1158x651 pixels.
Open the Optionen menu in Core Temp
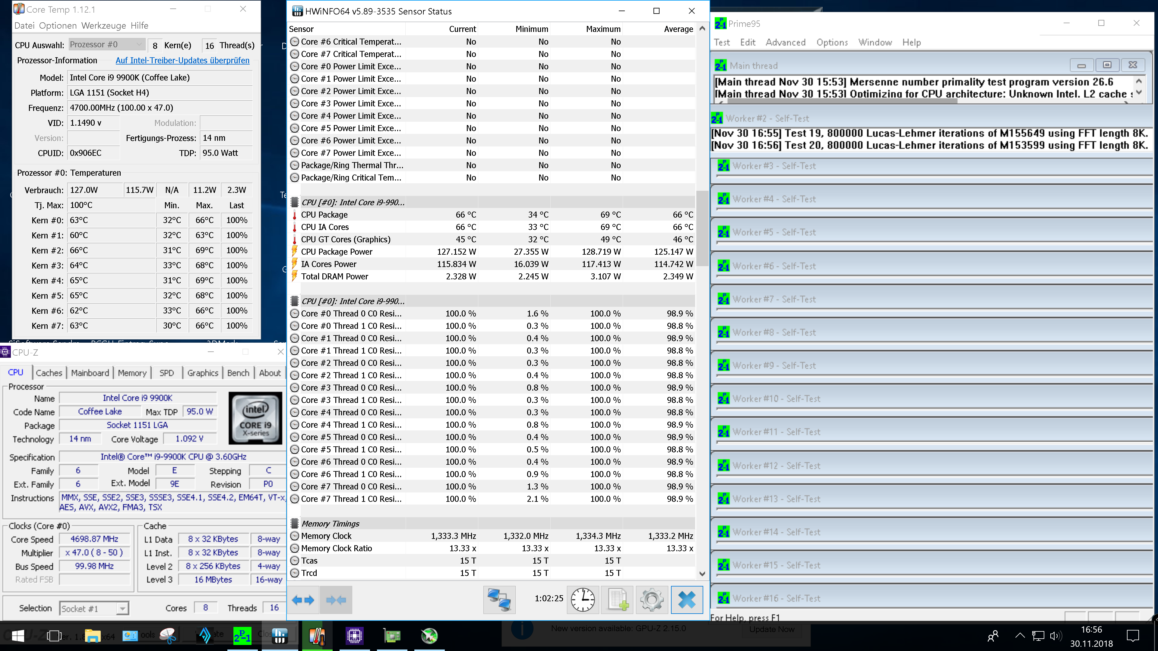pos(58,26)
